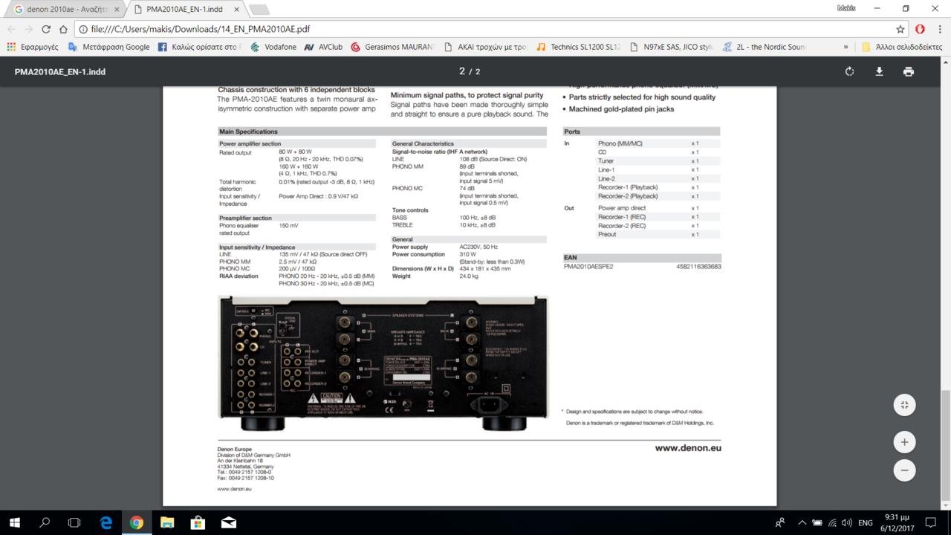Open the Mail app on taskbar
Image resolution: width=951 pixels, height=535 pixels.
[x=228, y=522]
